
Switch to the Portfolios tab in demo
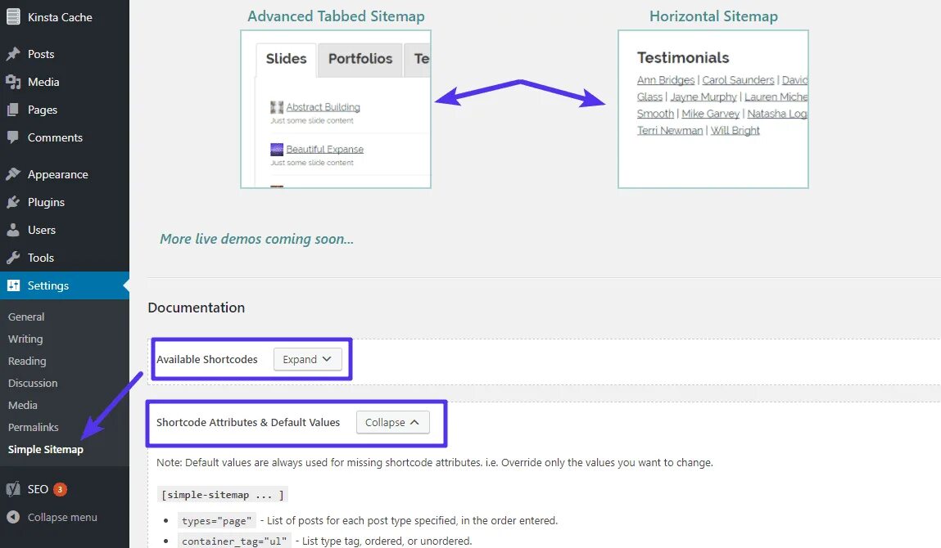coord(360,59)
